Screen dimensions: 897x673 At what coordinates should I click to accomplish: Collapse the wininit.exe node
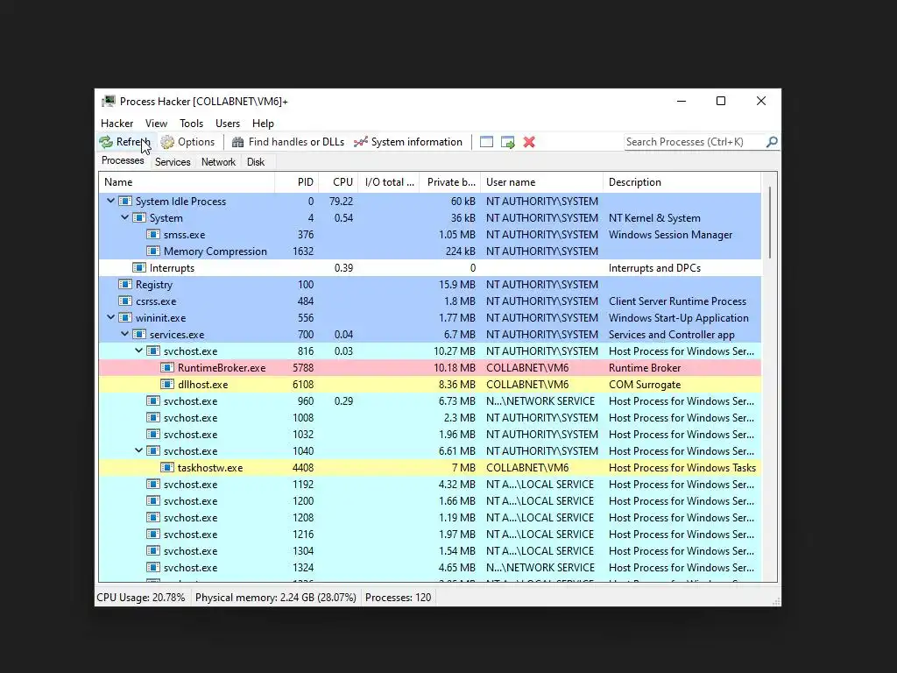click(x=110, y=317)
